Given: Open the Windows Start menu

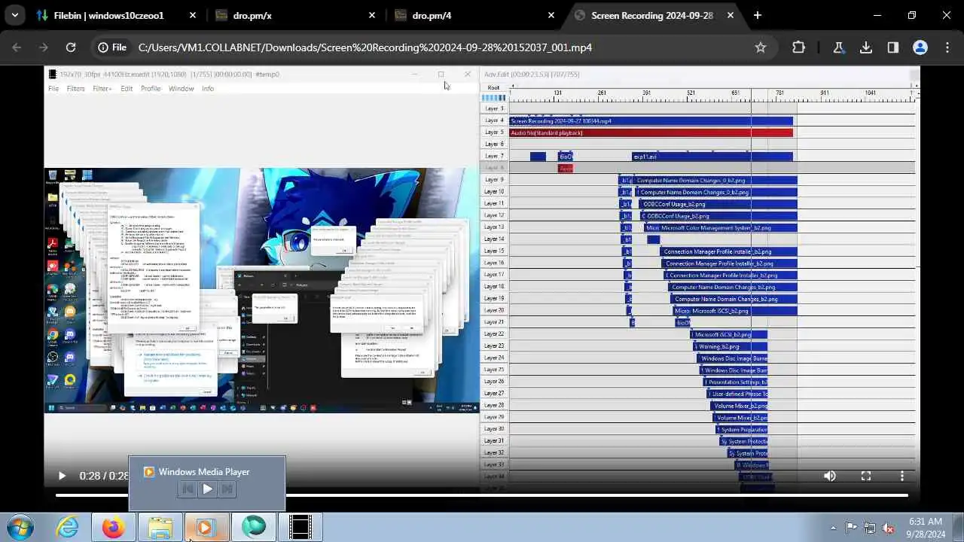Looking at the screenshot, I should [x=21, y=527].
